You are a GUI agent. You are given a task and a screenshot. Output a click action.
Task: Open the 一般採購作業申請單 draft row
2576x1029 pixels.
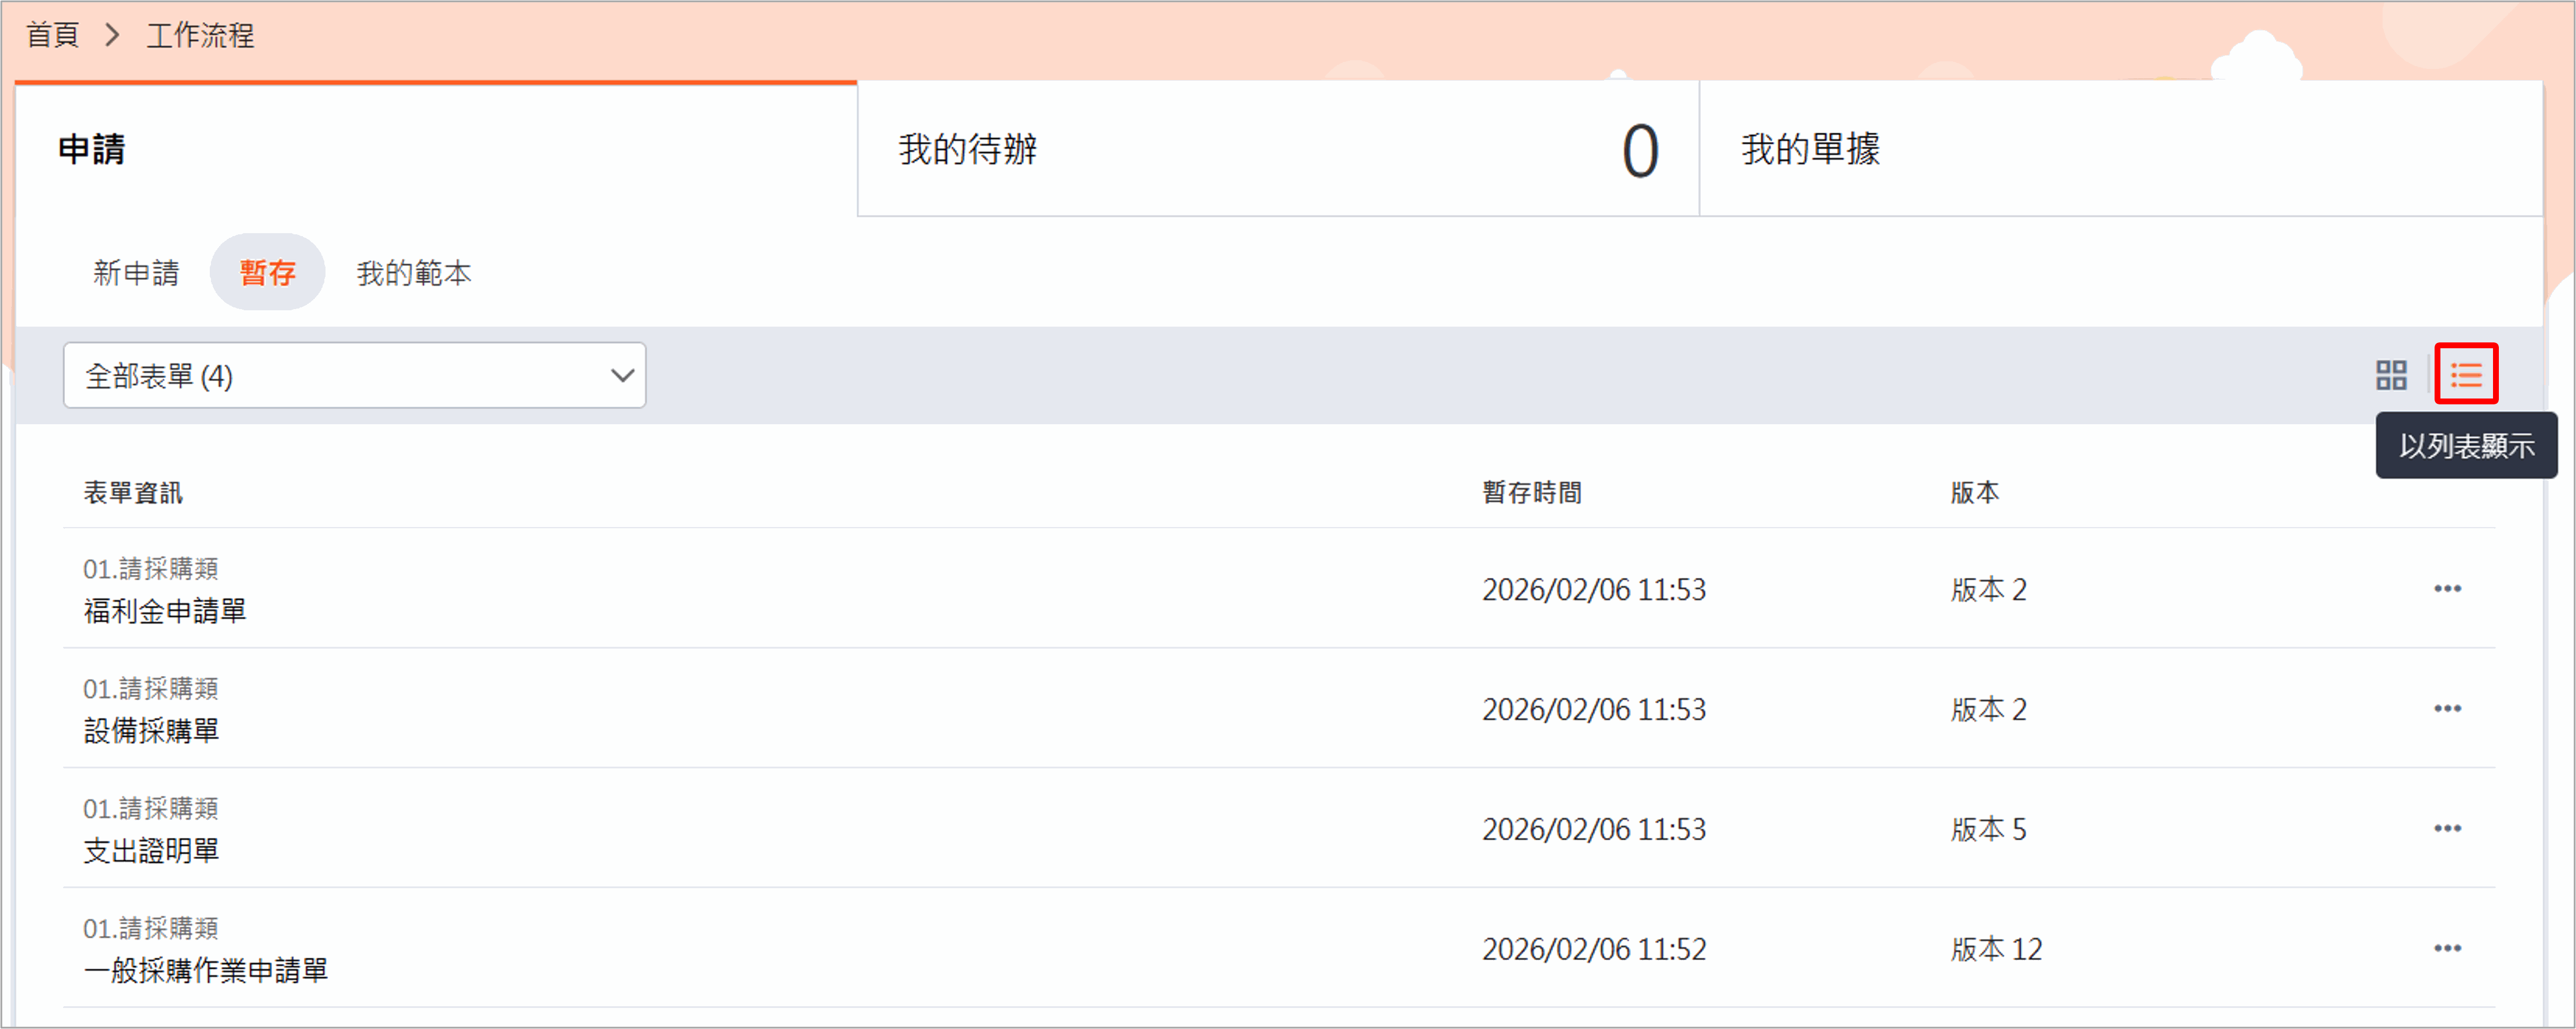[x=206, y=971]
